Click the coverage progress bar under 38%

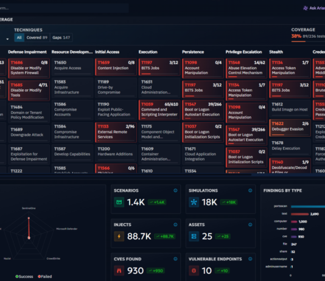point(308,41)
